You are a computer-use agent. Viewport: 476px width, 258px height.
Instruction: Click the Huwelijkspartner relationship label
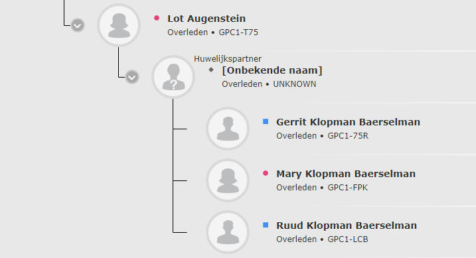click(x=228, y=59)
